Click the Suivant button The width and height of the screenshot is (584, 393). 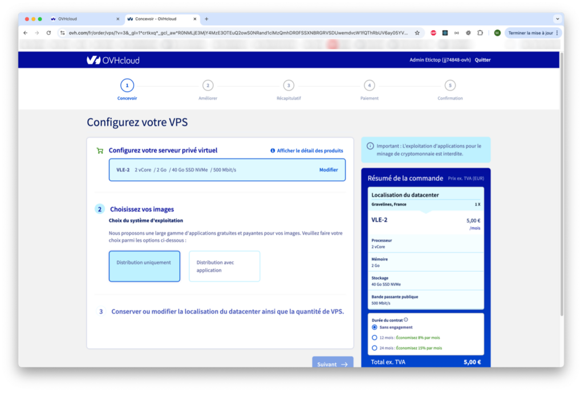(x=332, y=363)
